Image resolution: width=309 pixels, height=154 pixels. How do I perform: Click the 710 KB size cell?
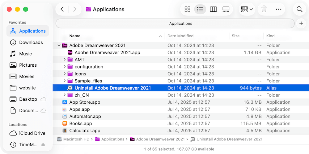point(253,109)
